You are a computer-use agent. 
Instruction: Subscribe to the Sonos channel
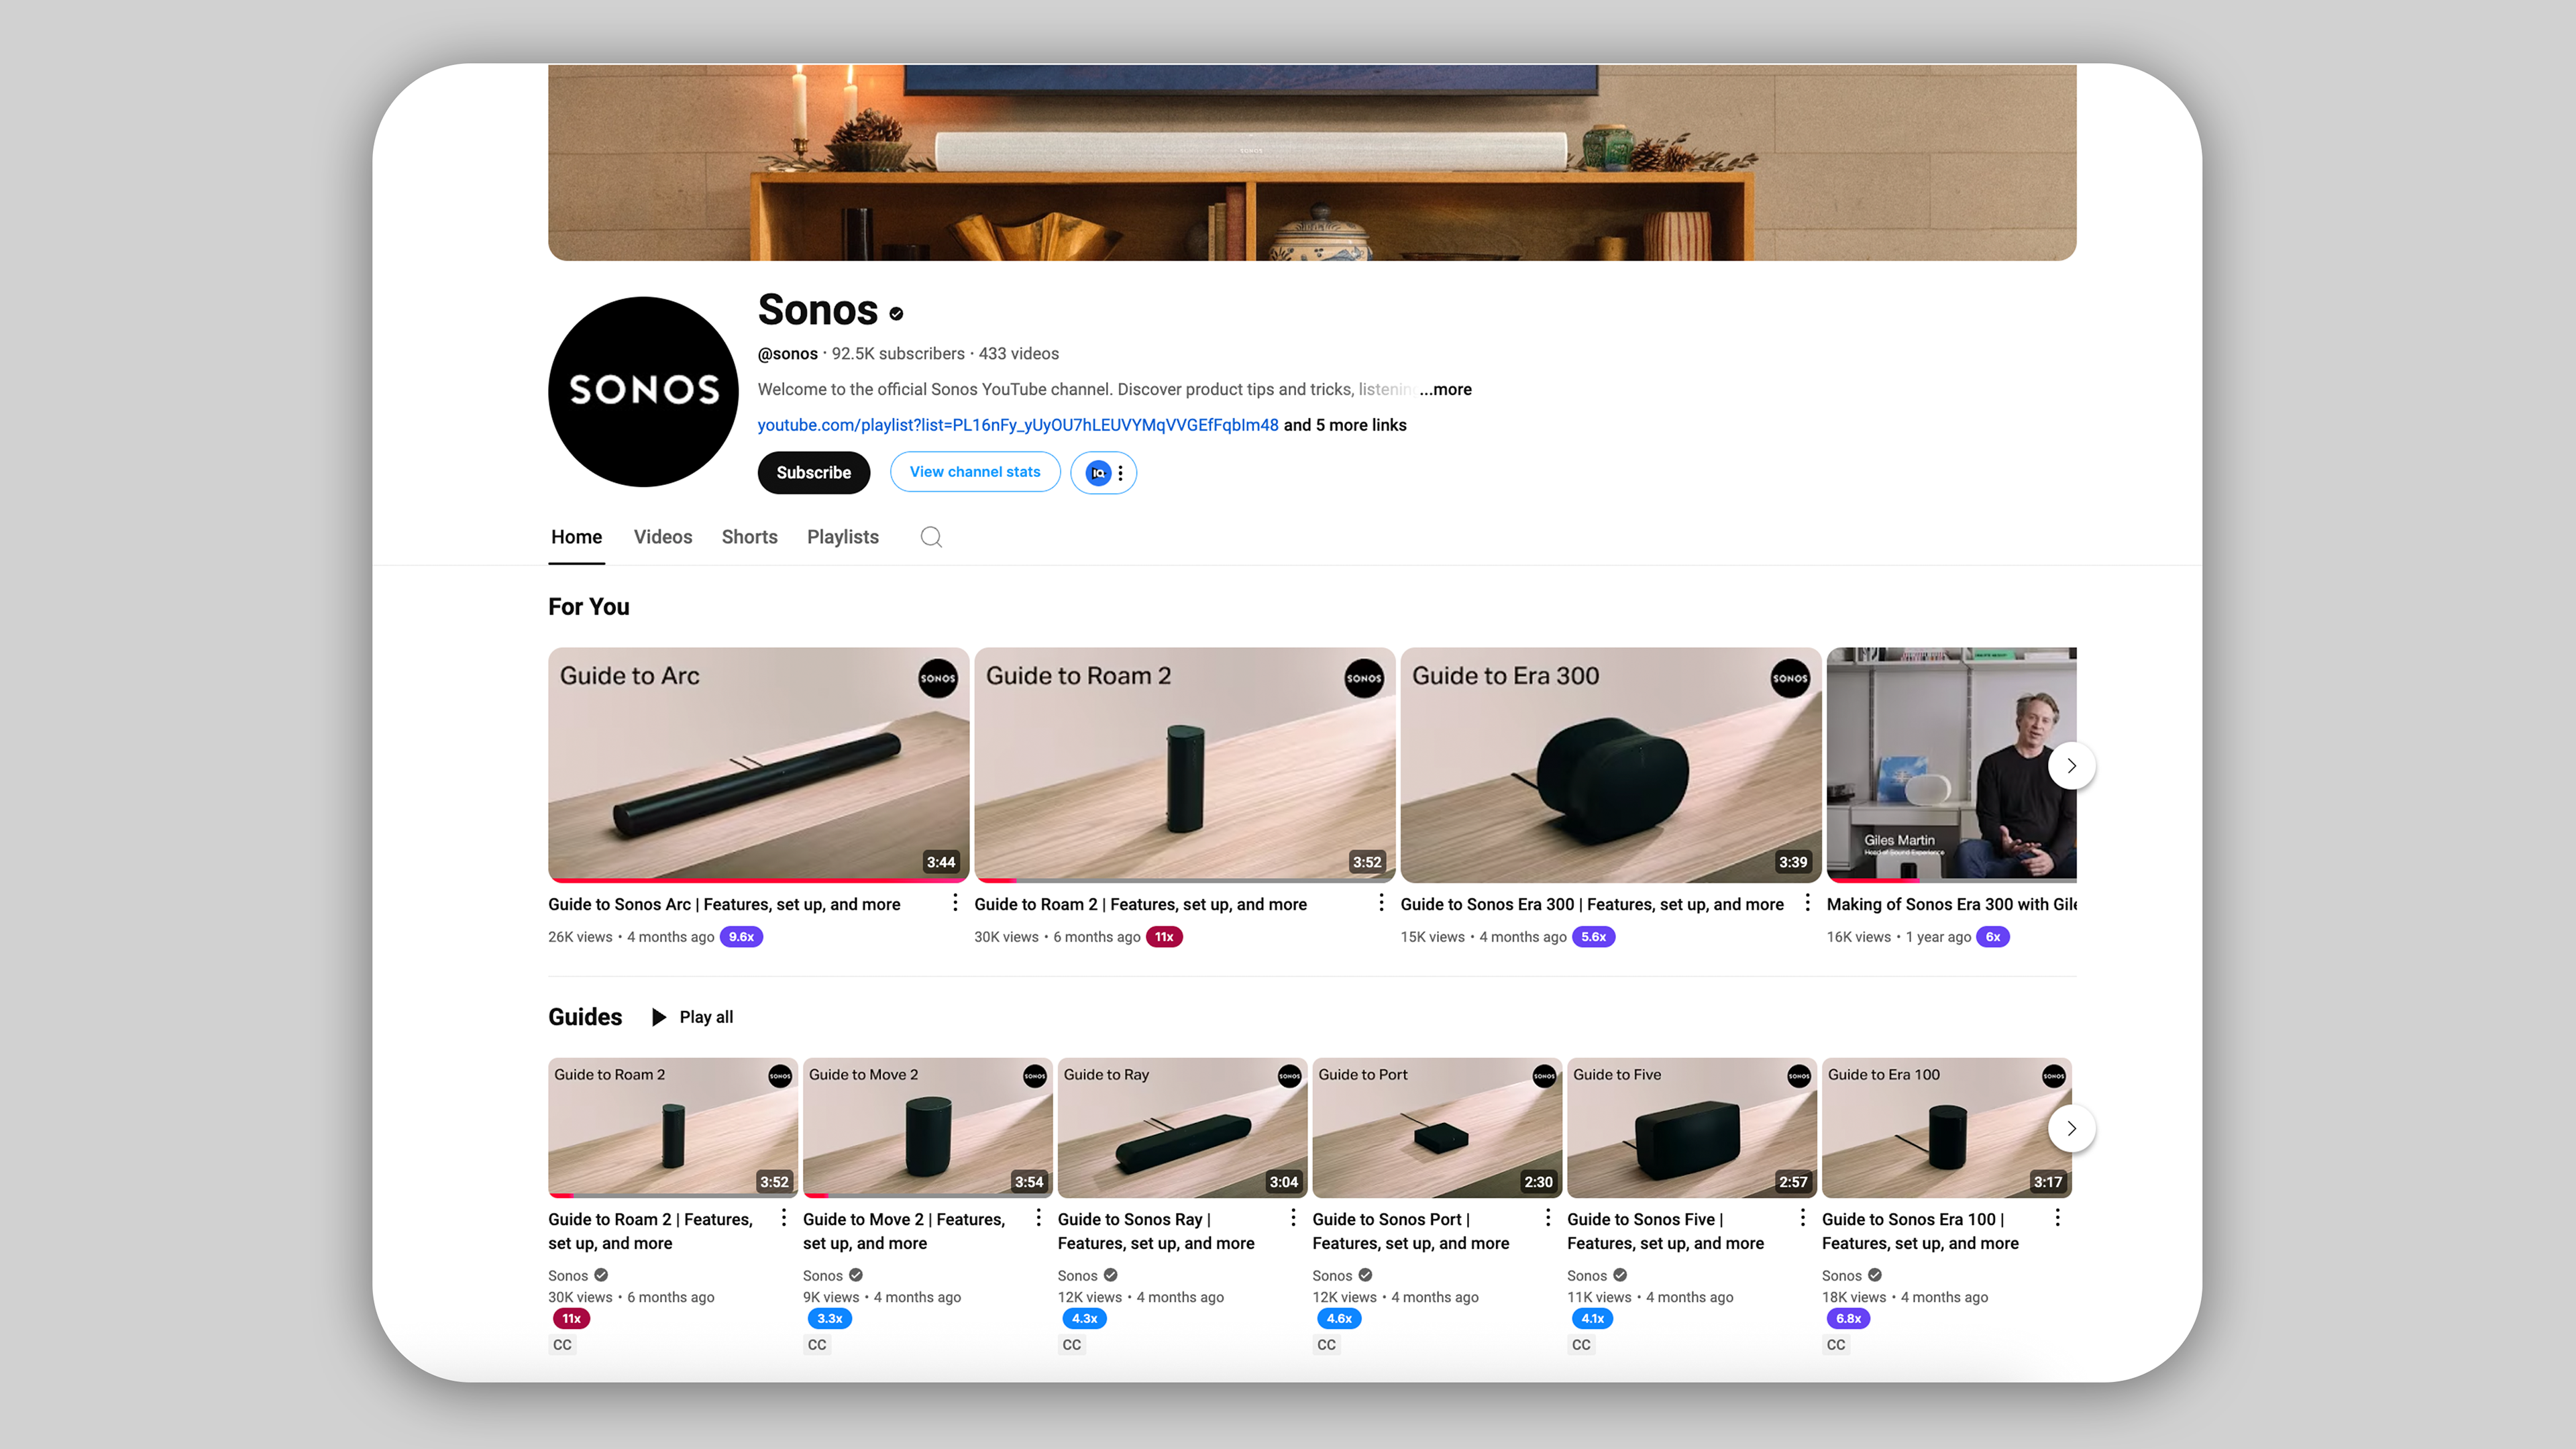point(813,473)
